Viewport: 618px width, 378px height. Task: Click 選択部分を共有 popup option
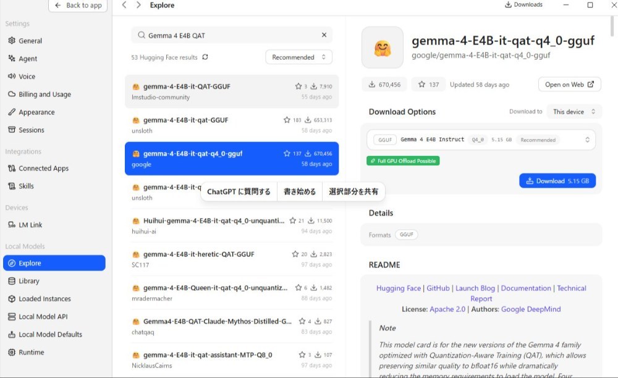point(353,191)
